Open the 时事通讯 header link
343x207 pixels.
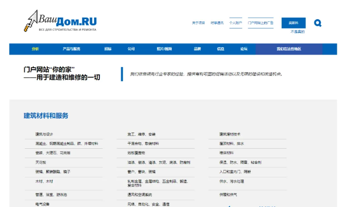pos(217,23)
